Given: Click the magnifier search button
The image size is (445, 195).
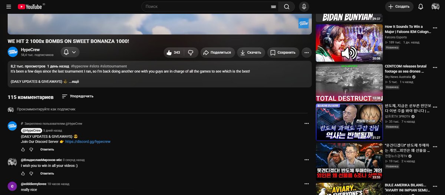Looking at the screenshot, I should [x=287, y=7].
